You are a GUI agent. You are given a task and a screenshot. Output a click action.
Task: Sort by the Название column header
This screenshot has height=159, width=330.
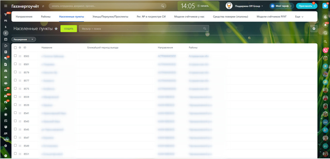point(47,48)
